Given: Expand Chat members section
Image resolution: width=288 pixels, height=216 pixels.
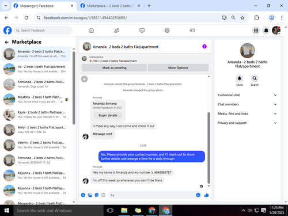Looking at the screenshot, I should tap(247, 104).
